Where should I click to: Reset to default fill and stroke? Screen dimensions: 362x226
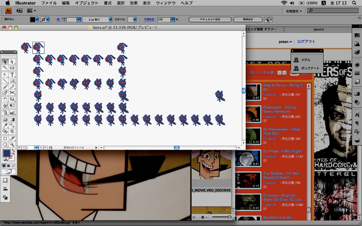click(x=4, y=159)
